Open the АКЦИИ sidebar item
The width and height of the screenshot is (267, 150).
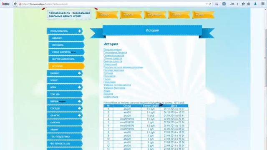[65, 130]
